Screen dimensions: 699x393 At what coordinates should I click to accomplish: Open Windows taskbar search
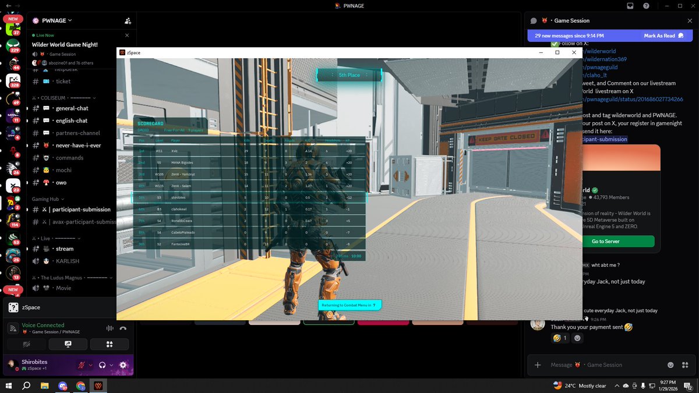(x=26, y=385)
